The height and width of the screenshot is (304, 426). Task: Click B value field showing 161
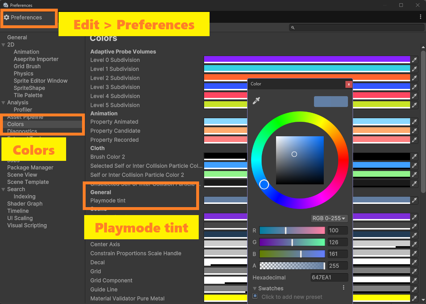(x=338, y=254)
